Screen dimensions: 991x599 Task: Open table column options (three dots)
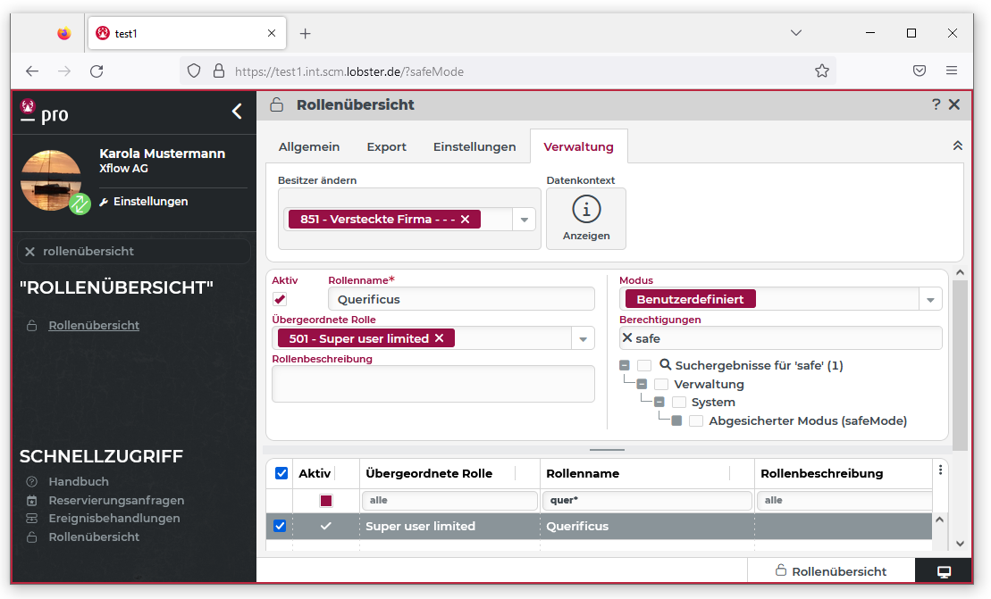point(940,470)
